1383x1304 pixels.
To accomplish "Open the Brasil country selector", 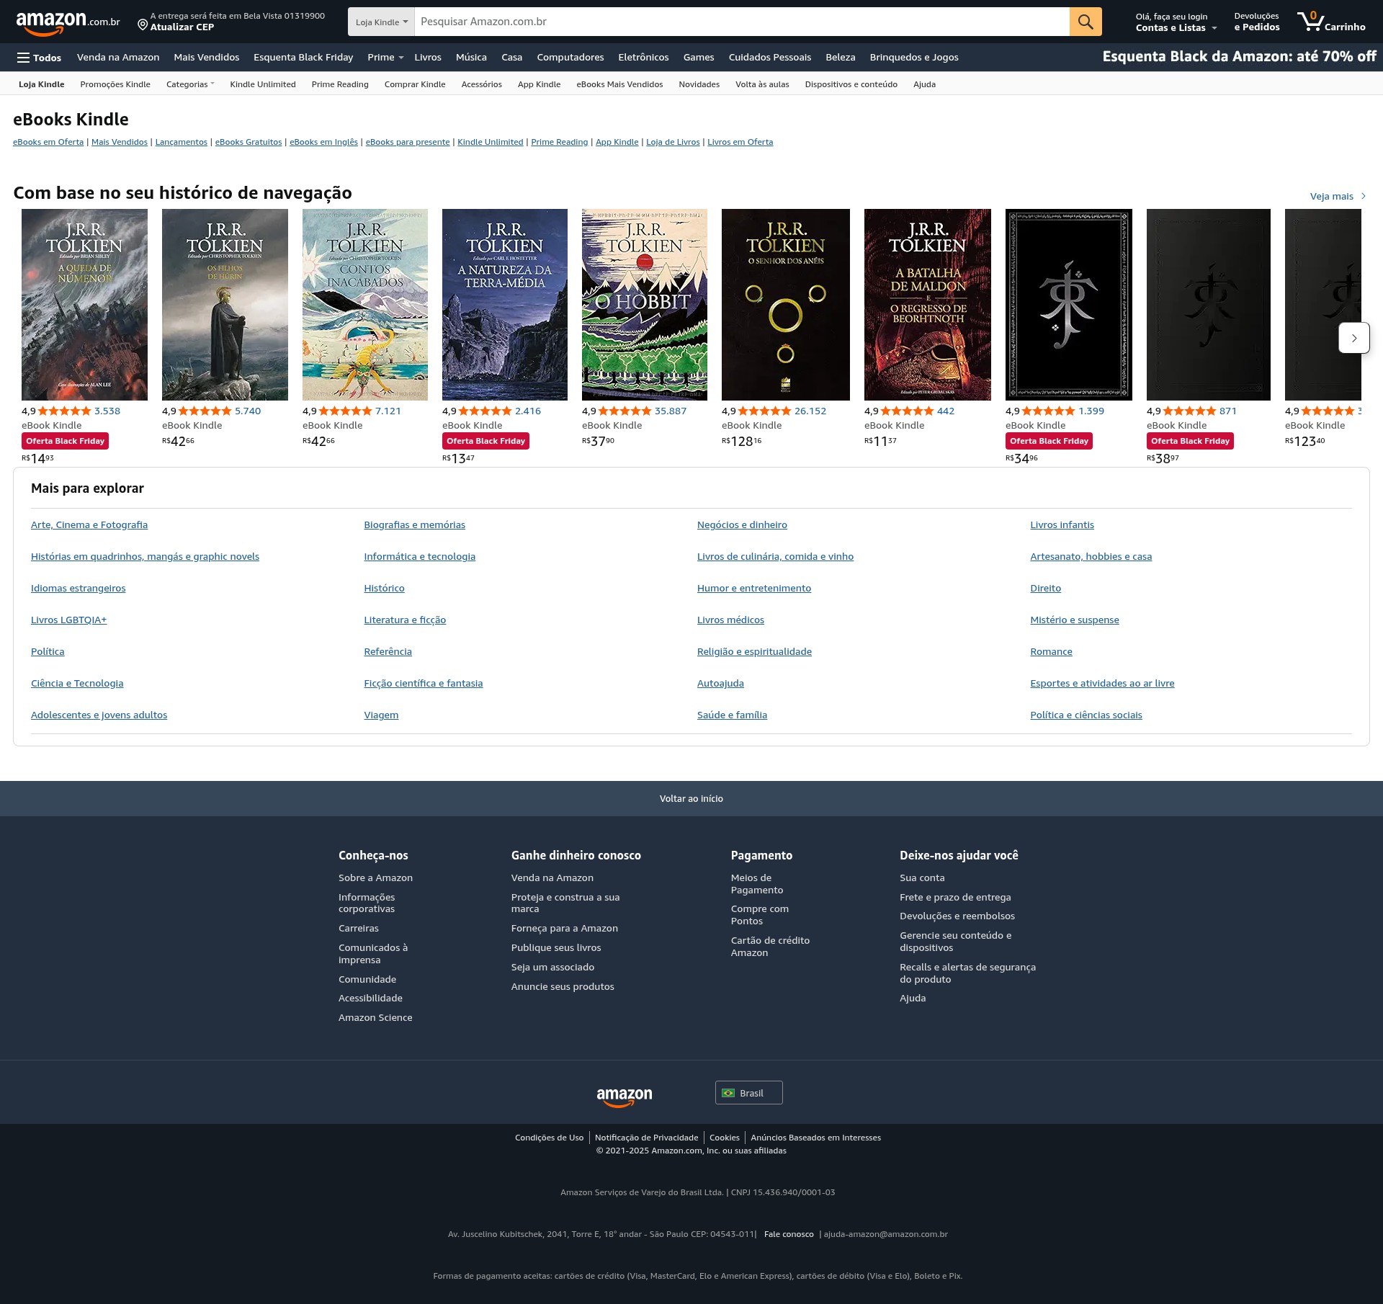I will click(x=748, y=1093).
